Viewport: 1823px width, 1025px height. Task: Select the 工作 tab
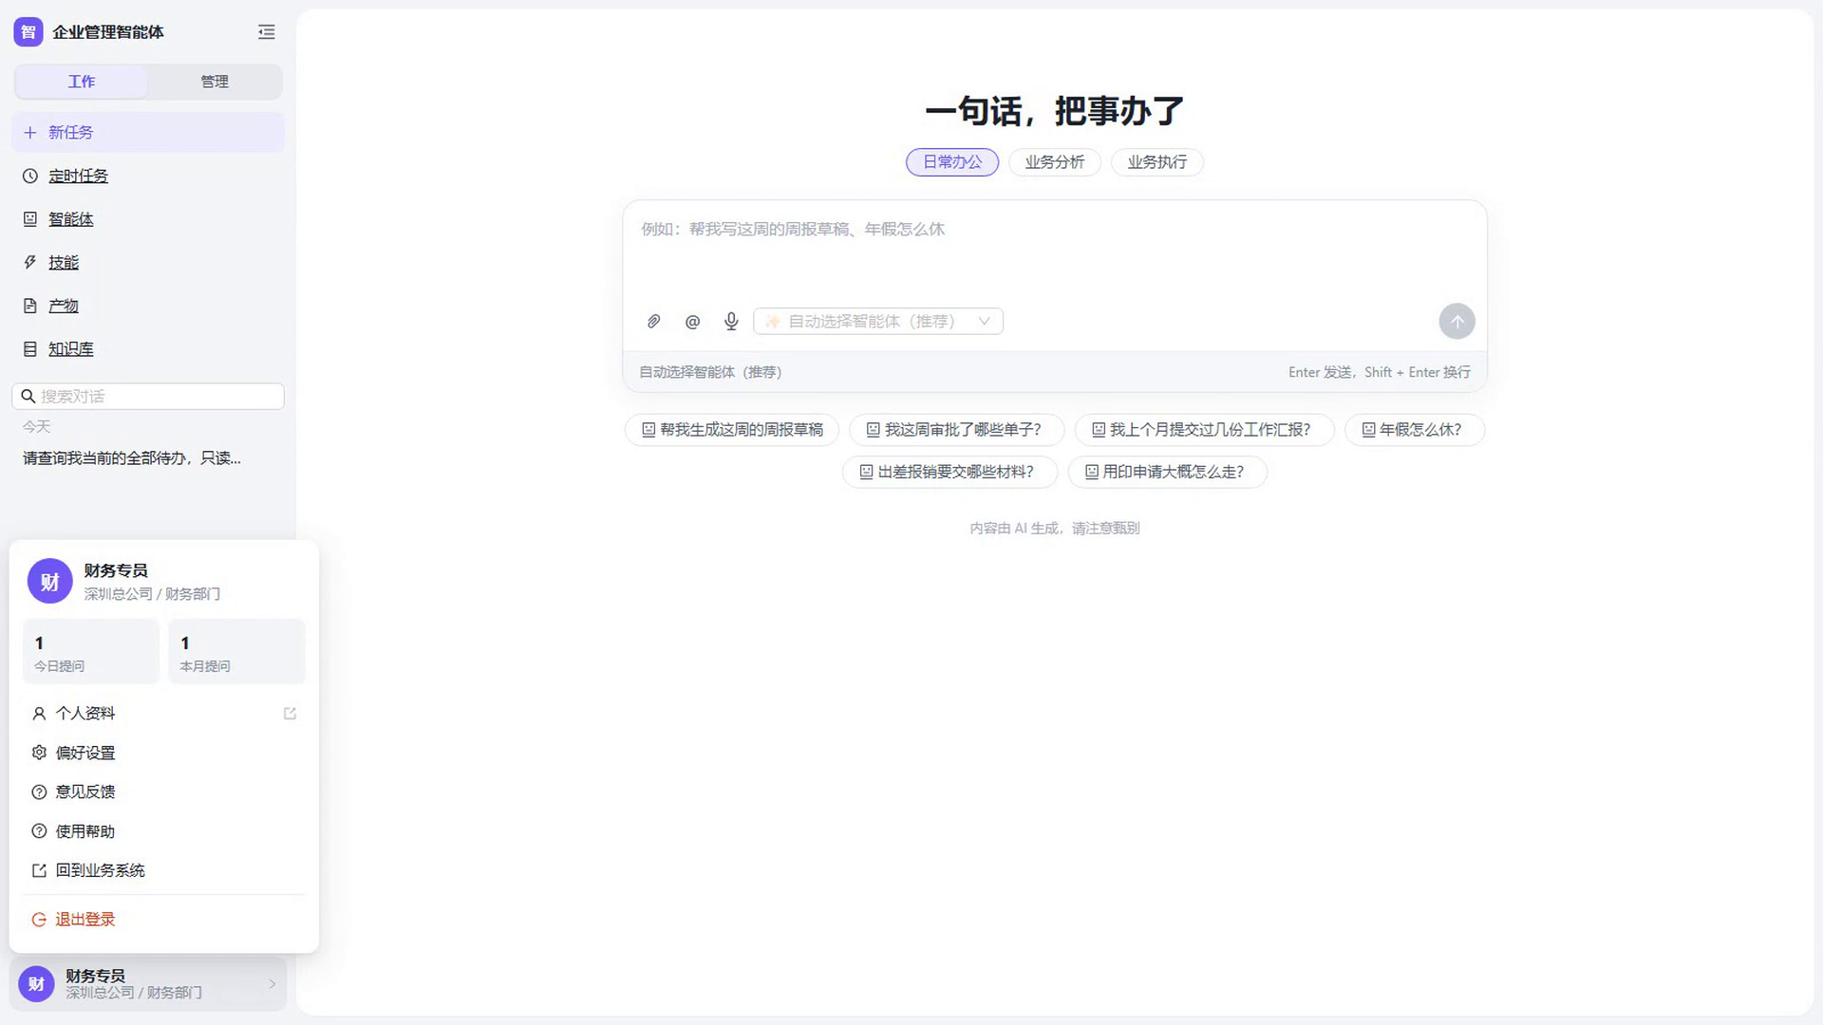coord(82,82)
